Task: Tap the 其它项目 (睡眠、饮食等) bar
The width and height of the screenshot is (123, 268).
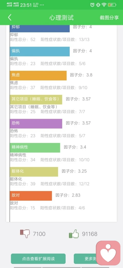Action: [x=36, y=100]
